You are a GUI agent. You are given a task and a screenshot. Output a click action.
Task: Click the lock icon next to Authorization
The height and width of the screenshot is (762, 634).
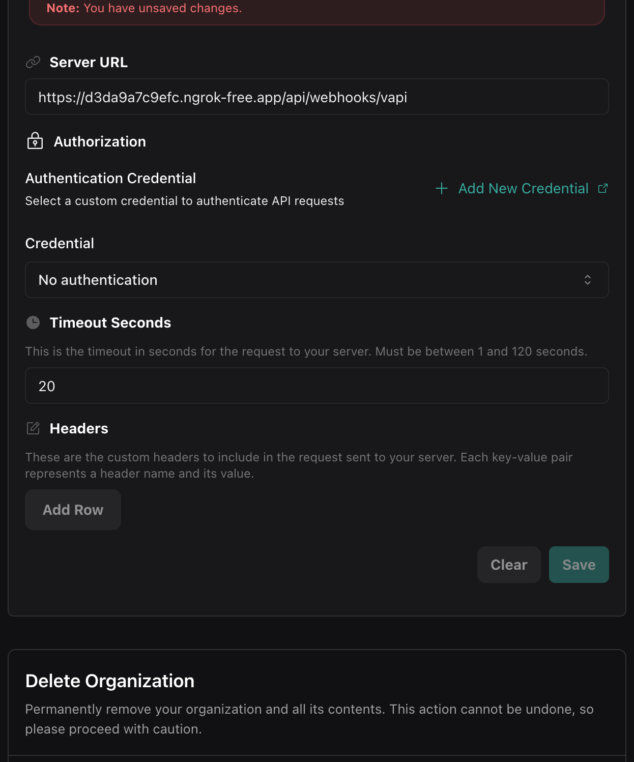(34, 142)
